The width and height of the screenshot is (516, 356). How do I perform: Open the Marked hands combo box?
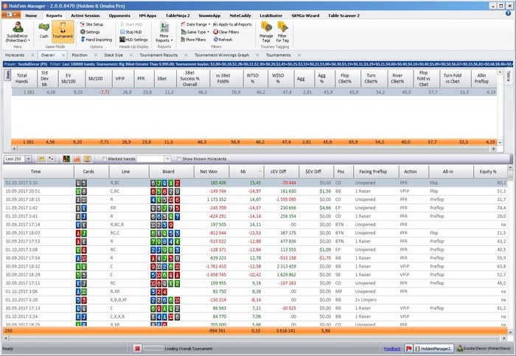pos(153,159)
